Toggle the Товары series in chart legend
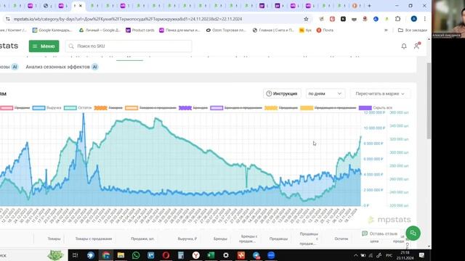The image size is (465, 261). [x=108, y=108]
